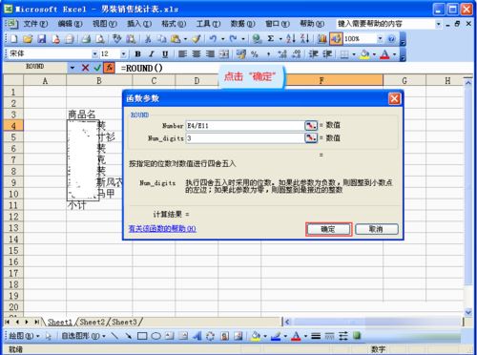477x355 pixels.
Task: Click the red X cancel formula icon
Action: coord(85,68)
